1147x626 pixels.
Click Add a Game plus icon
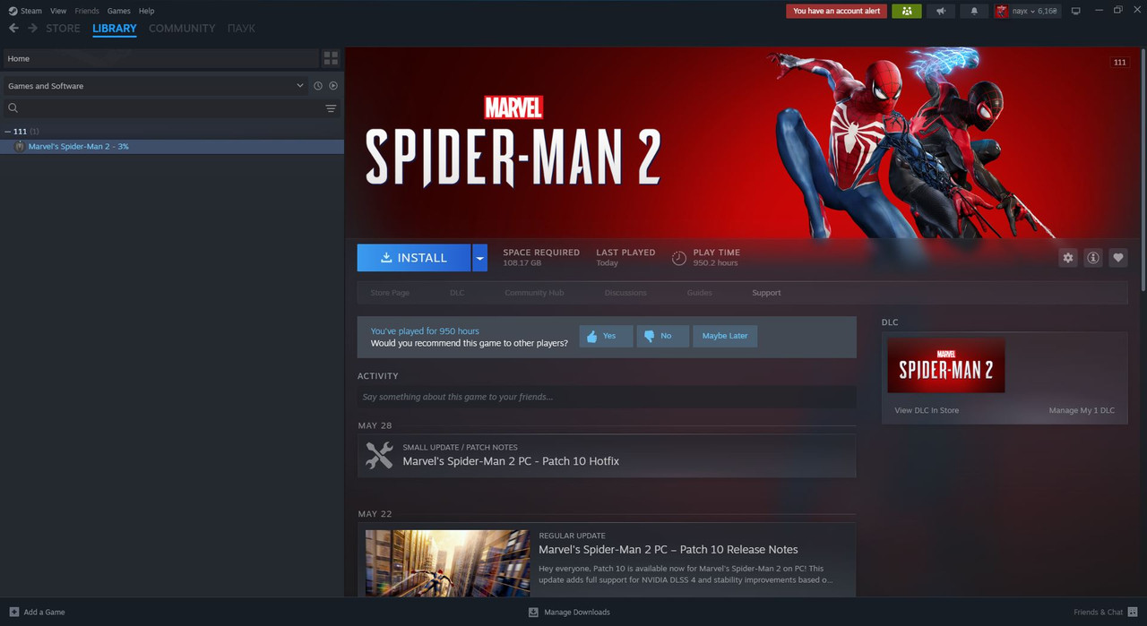click(x=13, y=612)
